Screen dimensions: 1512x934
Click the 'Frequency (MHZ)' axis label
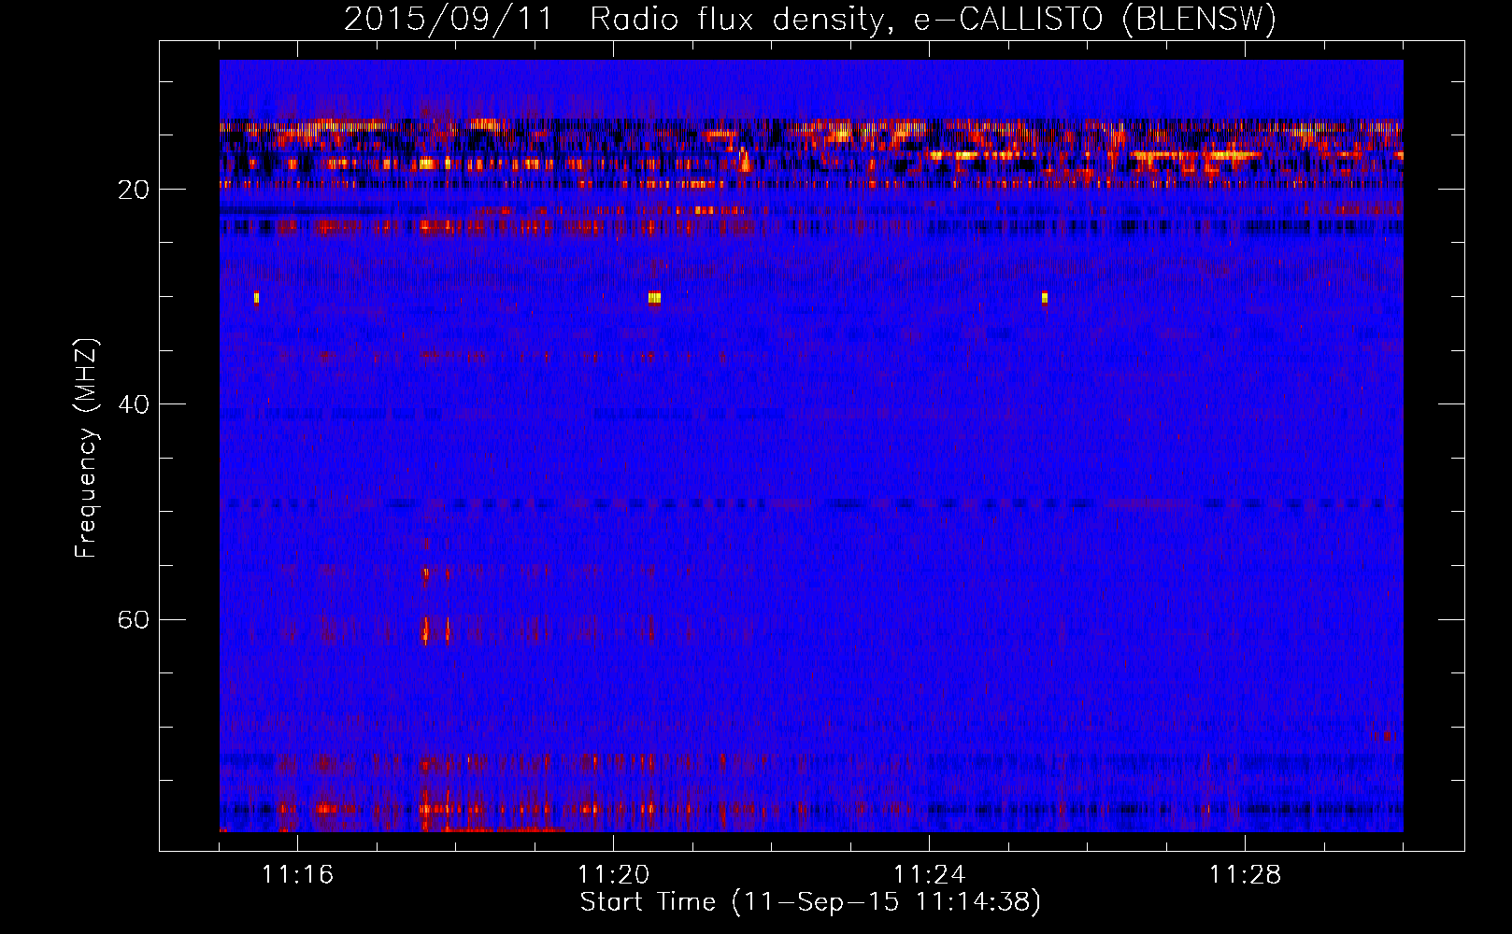click(86, 448)
